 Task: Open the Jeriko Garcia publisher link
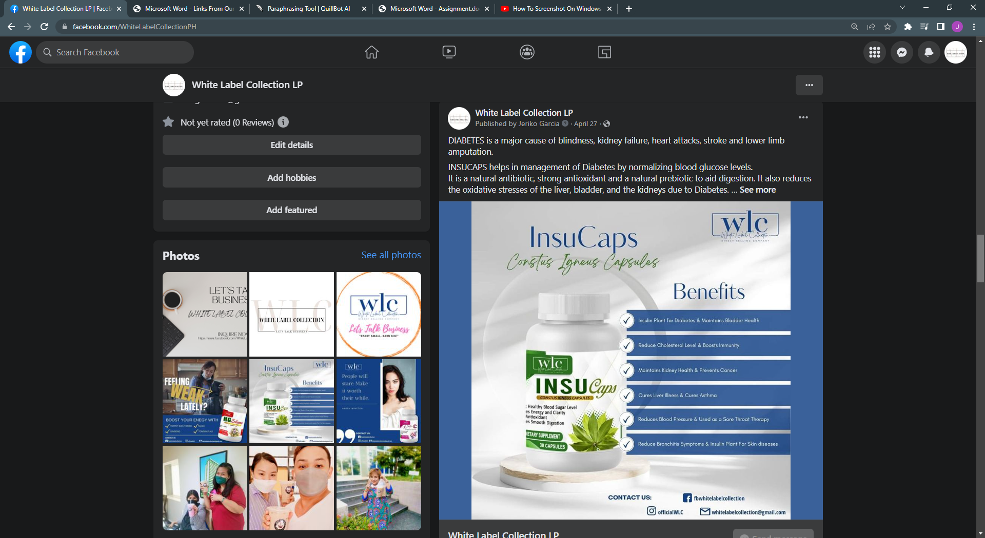[539, 123]
